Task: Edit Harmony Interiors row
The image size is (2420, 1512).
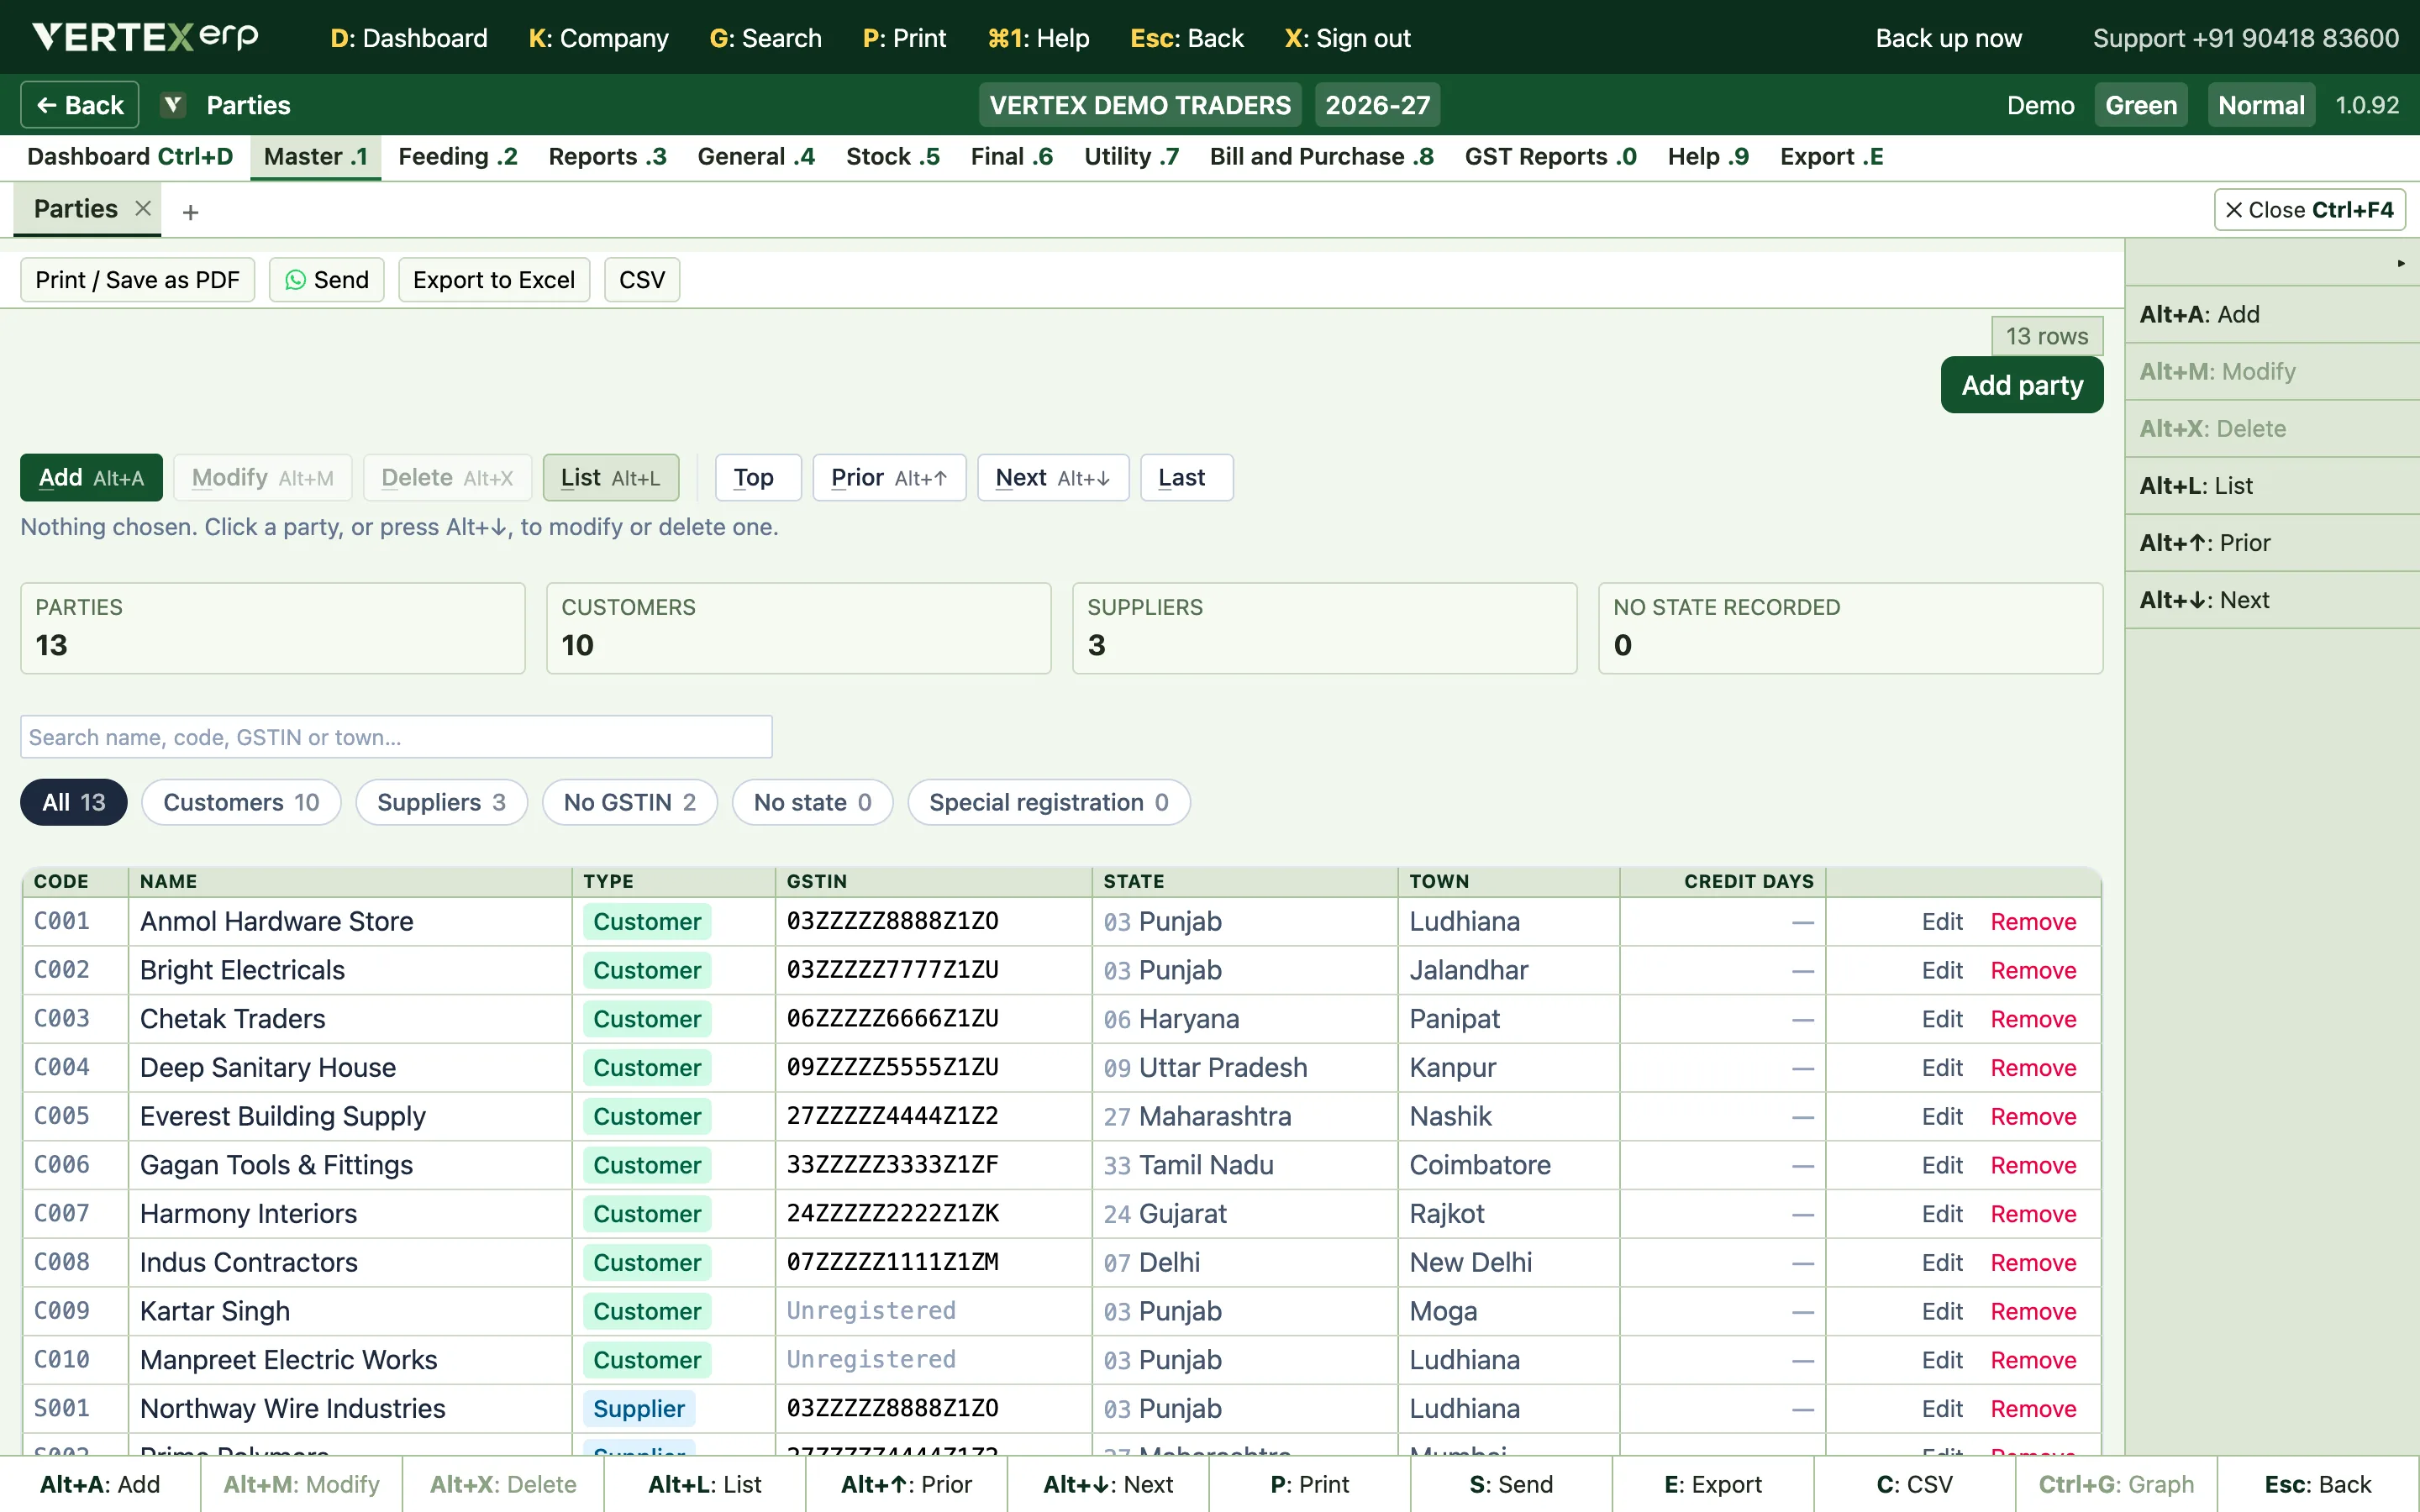Action: [x=1942, y=1214]
